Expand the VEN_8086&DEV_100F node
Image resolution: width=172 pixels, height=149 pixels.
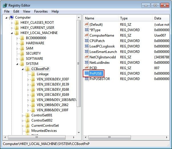(28, 110)
